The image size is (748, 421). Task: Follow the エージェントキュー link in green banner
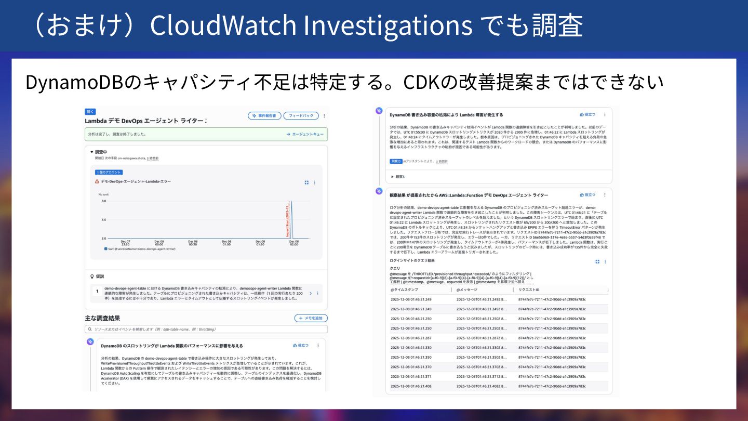305,134
